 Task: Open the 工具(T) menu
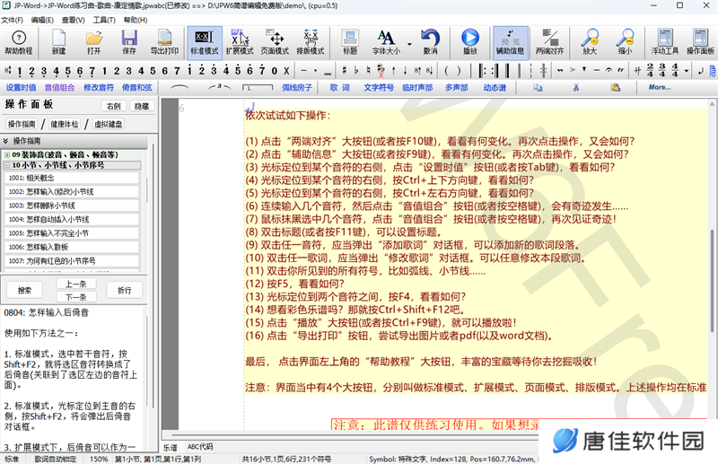104,20
